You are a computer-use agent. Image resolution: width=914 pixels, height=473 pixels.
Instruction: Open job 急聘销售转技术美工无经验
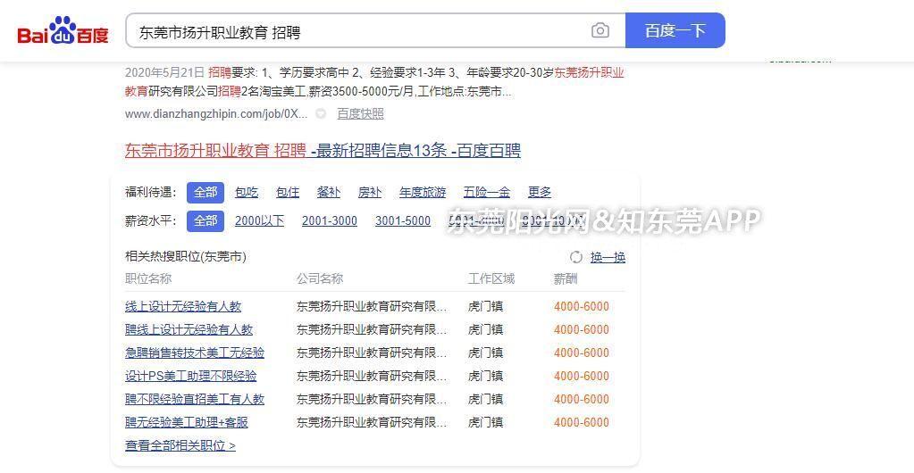[x=195, y=353]
